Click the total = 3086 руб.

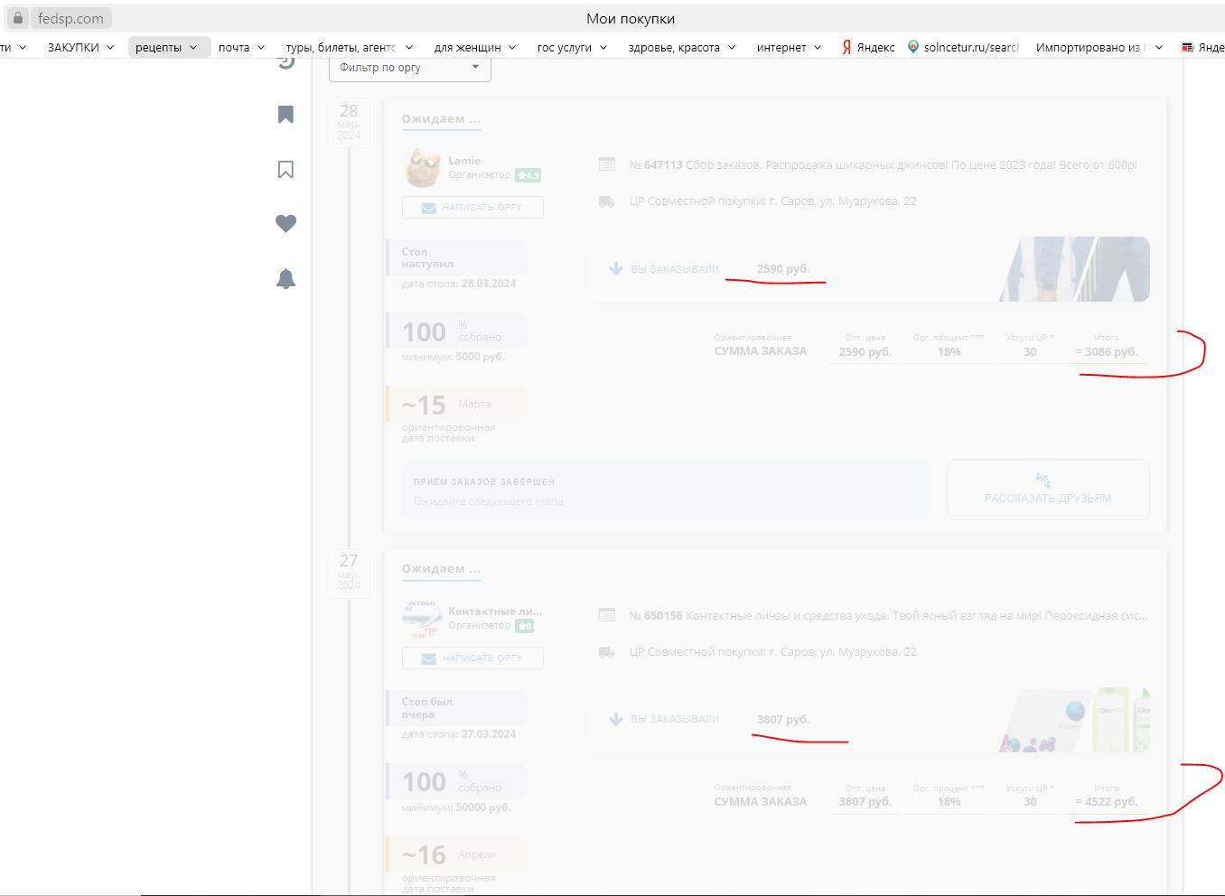point(1107,352)
